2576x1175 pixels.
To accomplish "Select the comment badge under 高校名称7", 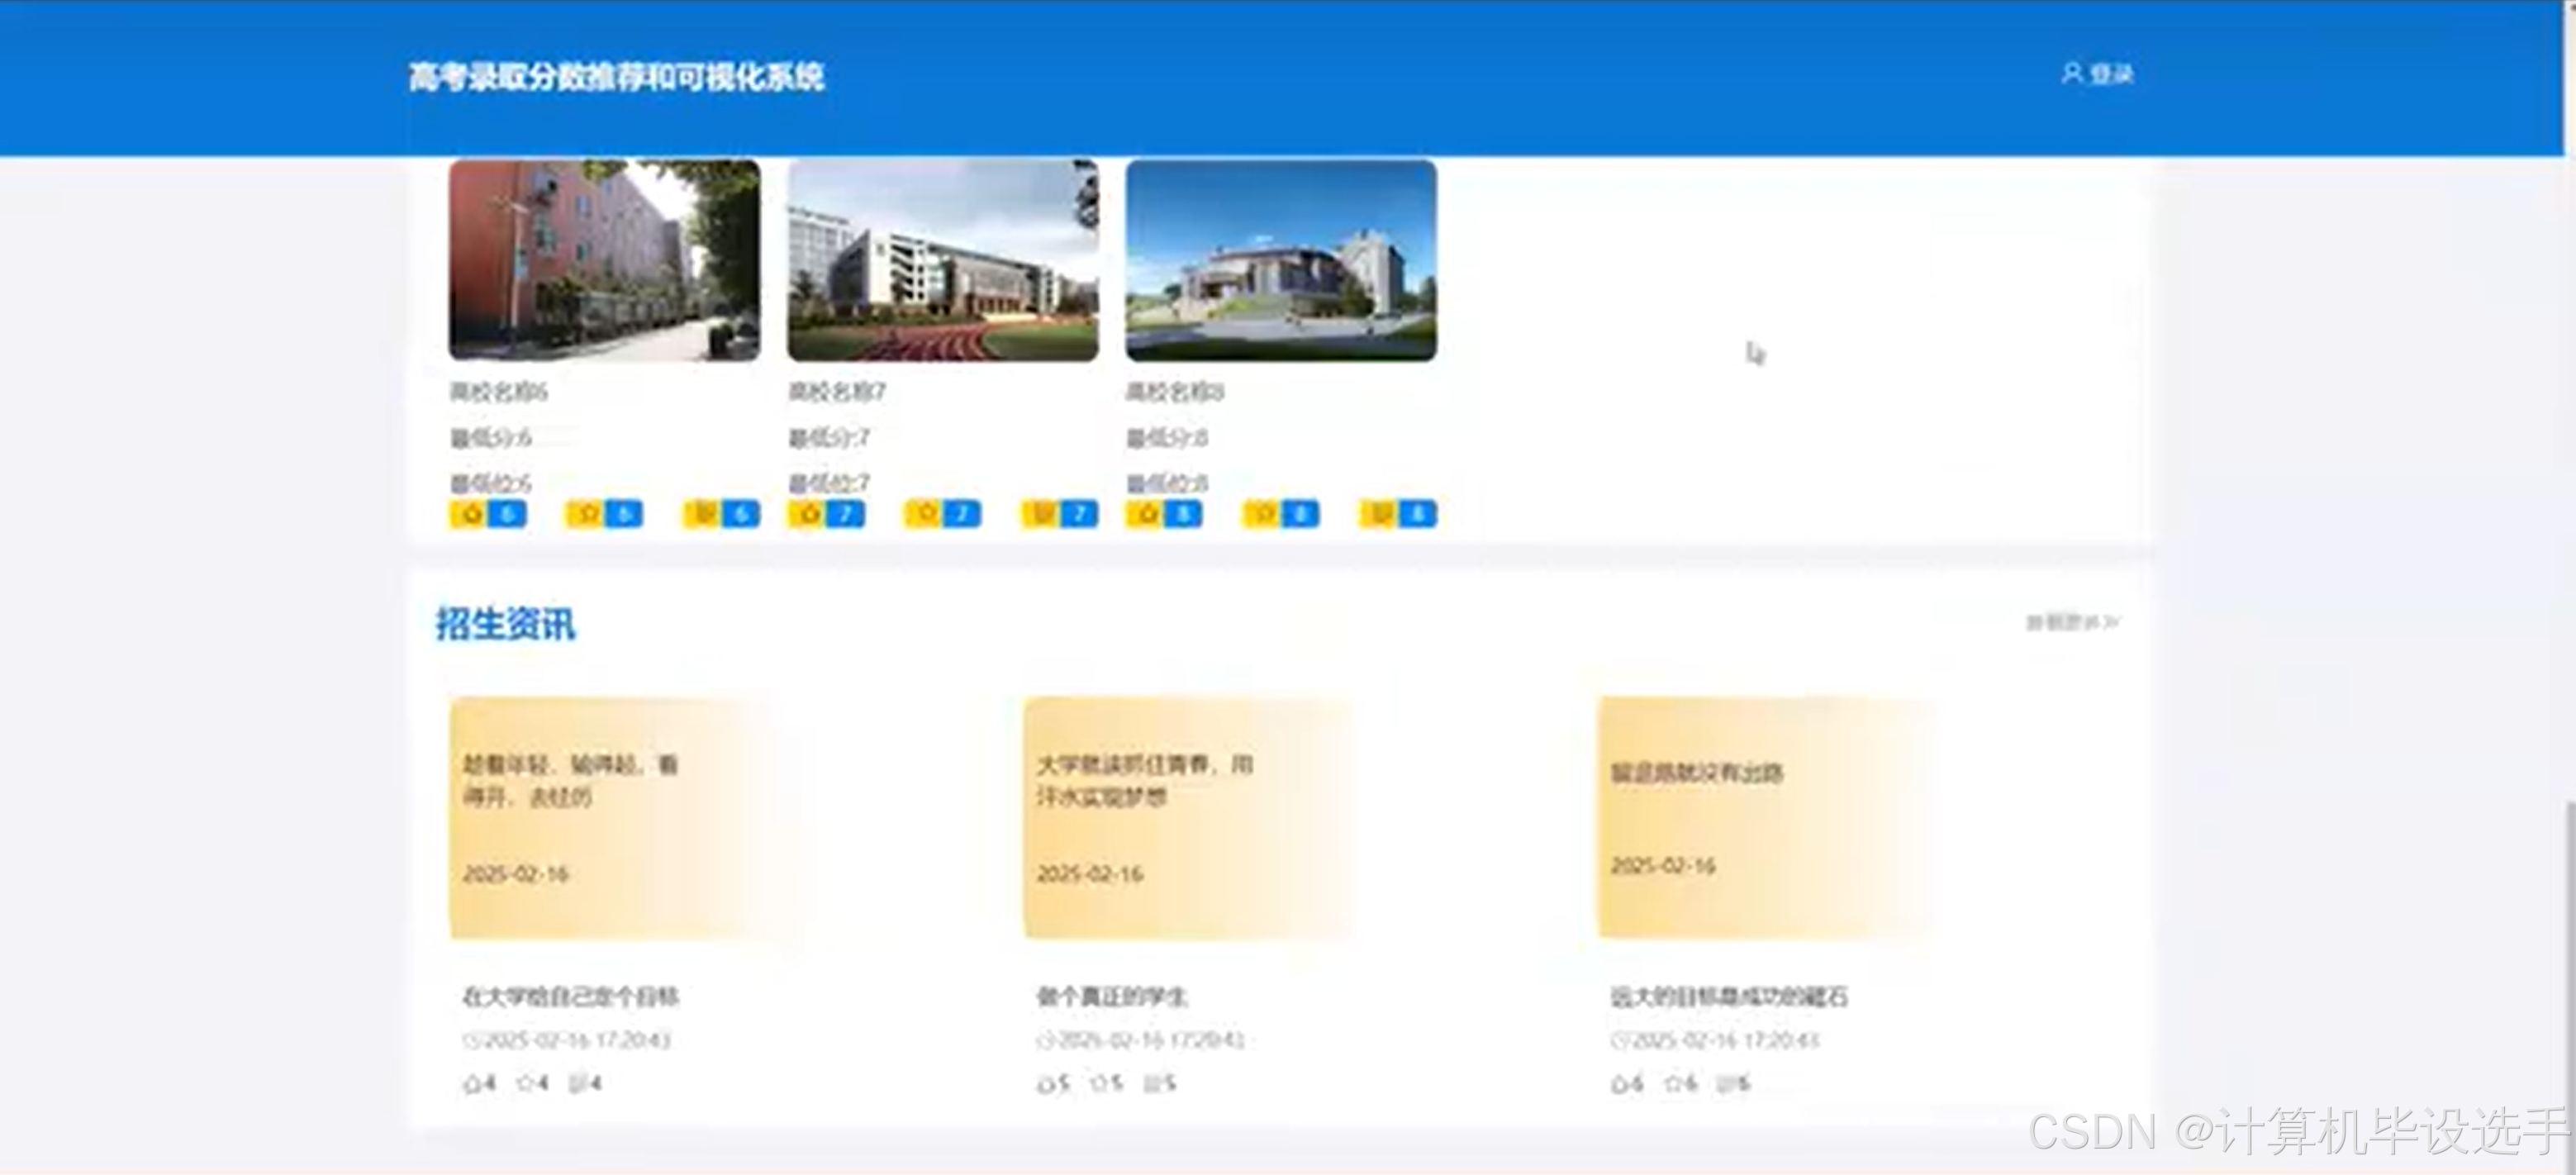I will (1060, 514).
